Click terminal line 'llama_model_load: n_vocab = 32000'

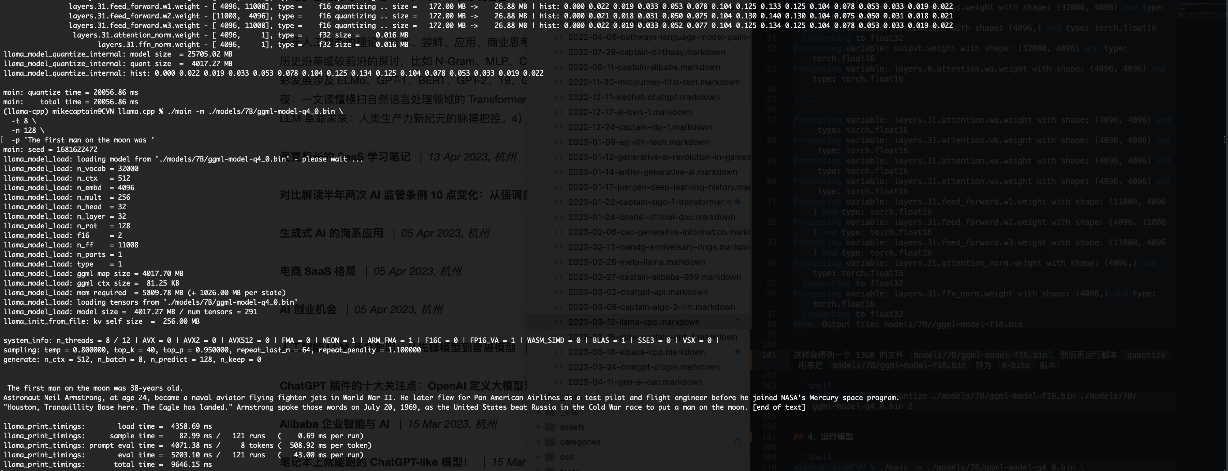coord(71,169)
